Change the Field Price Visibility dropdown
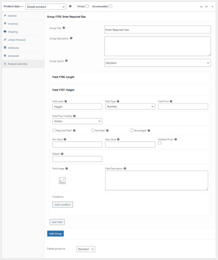 (x=77, y=121)
